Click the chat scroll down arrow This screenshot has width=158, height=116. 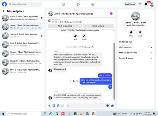click(114, 101)
